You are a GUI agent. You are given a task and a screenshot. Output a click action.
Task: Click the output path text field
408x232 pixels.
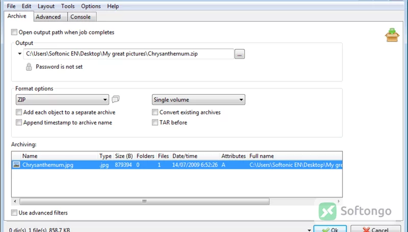click(x=129, y=54)
